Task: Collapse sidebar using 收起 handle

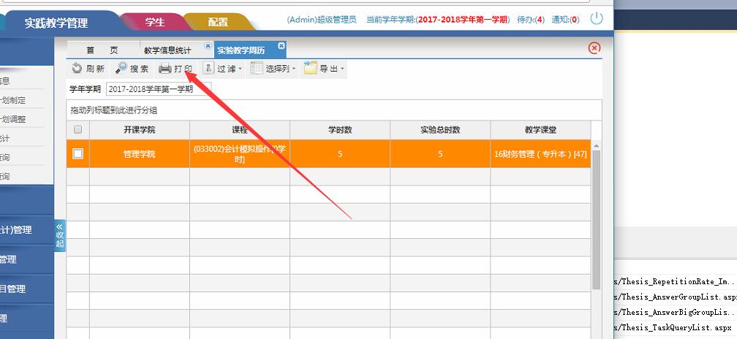Action: (x=60, y=235)
